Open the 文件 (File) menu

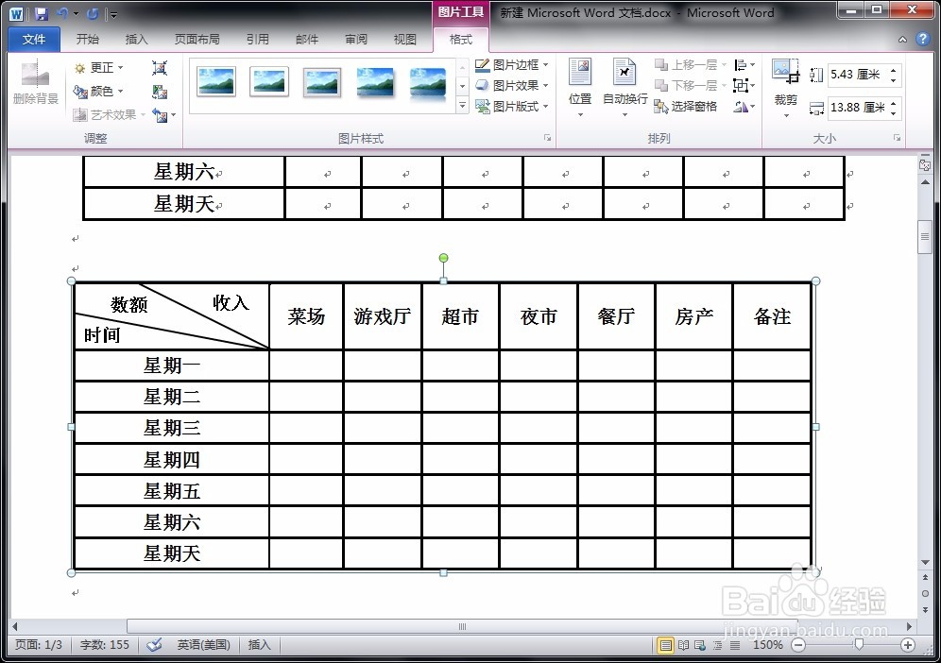coord(33,39)
